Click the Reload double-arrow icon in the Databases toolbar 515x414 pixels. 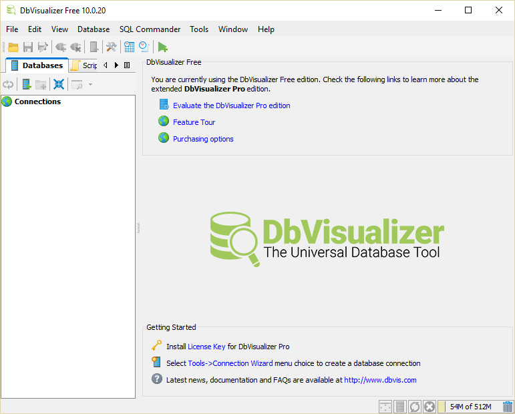pyautogui.click(x=8, y=85)
